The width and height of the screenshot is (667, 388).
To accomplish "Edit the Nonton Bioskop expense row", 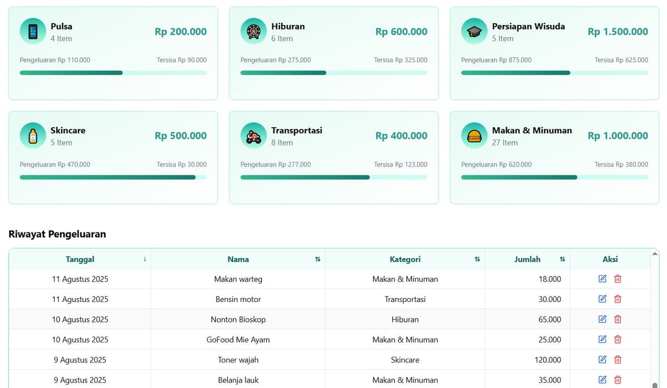I will coord(603,319).
